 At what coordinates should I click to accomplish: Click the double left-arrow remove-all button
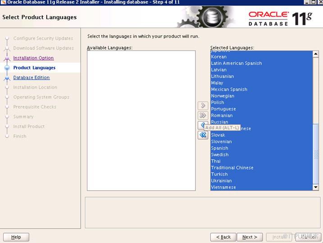(203, 135)
